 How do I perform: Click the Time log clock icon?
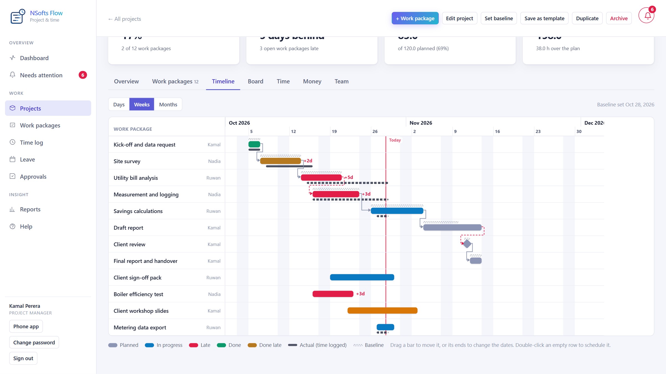click(12, 142)
